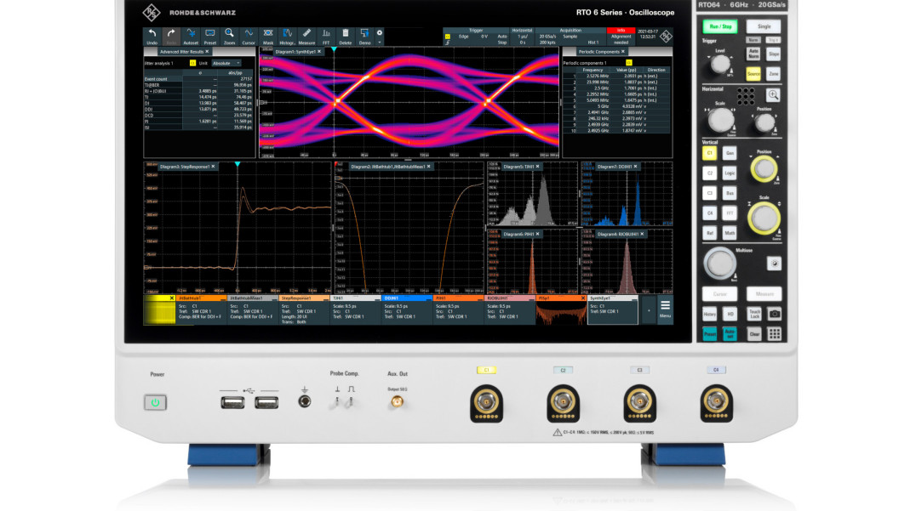Open toolbar settings gear icon

(379, 32)
